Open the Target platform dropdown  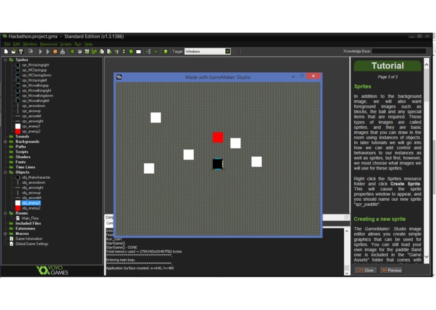click(228, 51)
